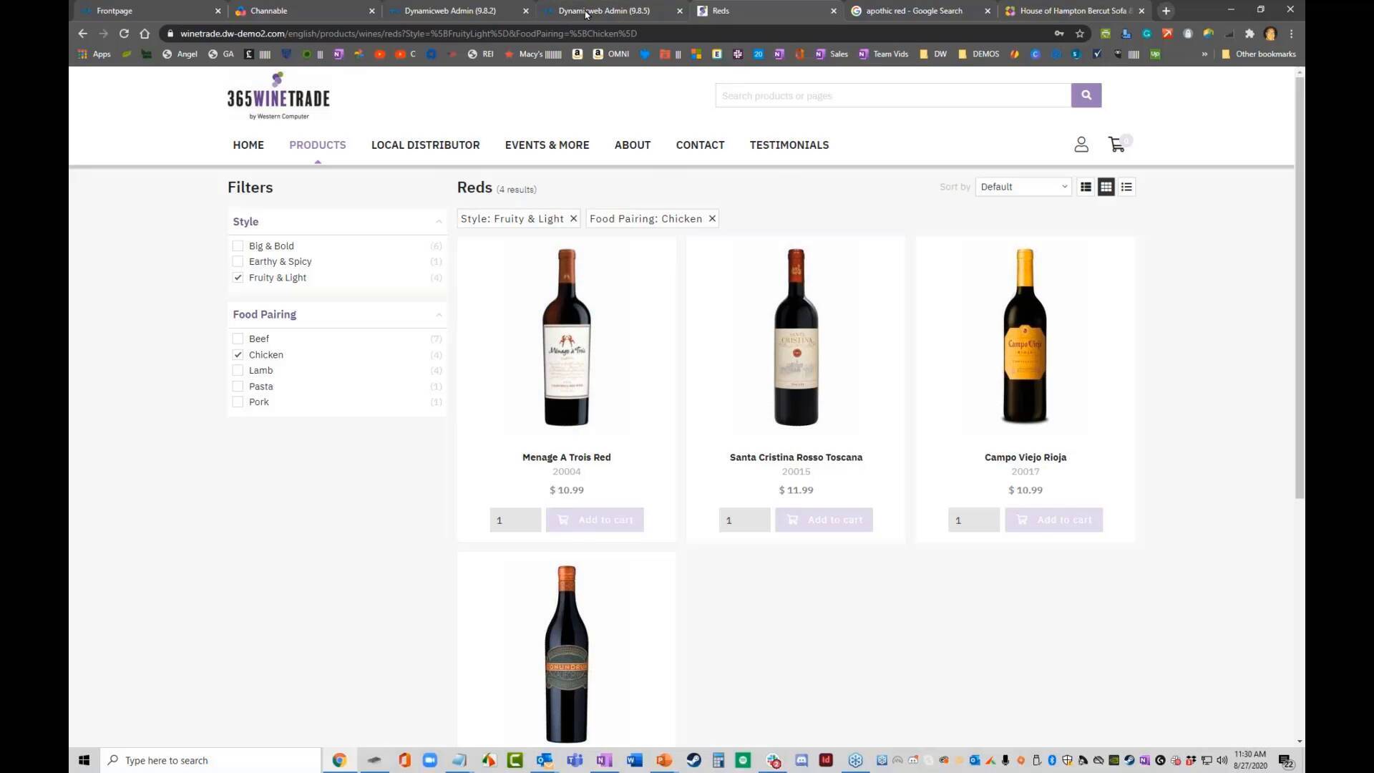
Task: Select the grid view icon
Action: [1106, 187]
